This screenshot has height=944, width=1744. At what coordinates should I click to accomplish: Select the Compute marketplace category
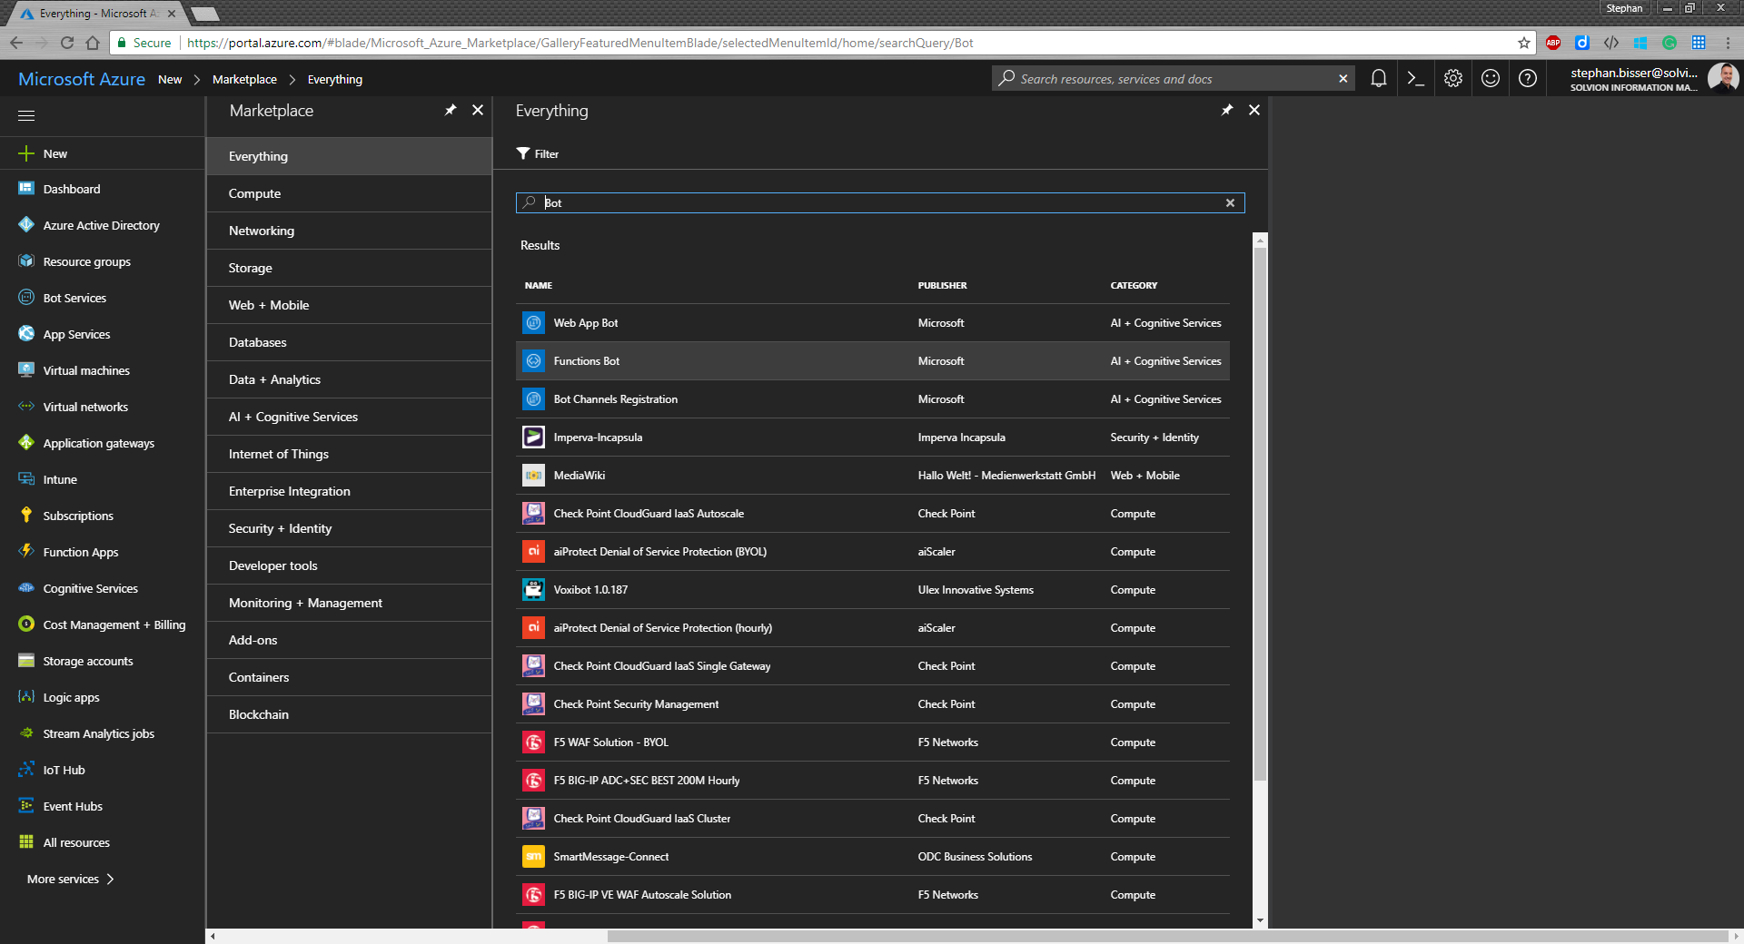pos(349,193)
